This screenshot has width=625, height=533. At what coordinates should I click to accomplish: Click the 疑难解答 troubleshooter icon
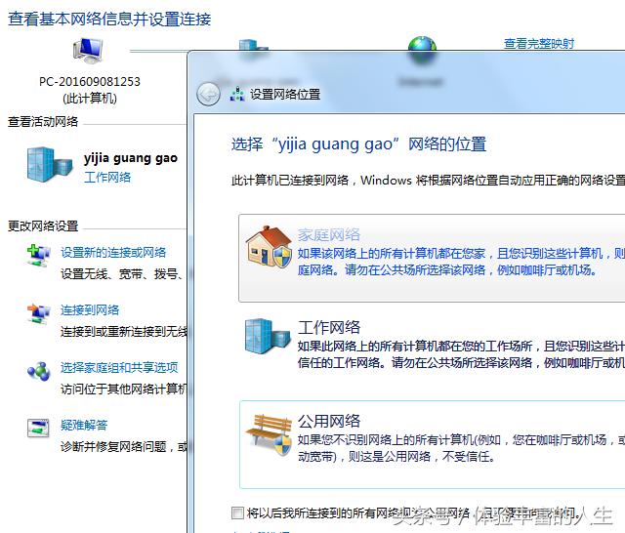38,429
